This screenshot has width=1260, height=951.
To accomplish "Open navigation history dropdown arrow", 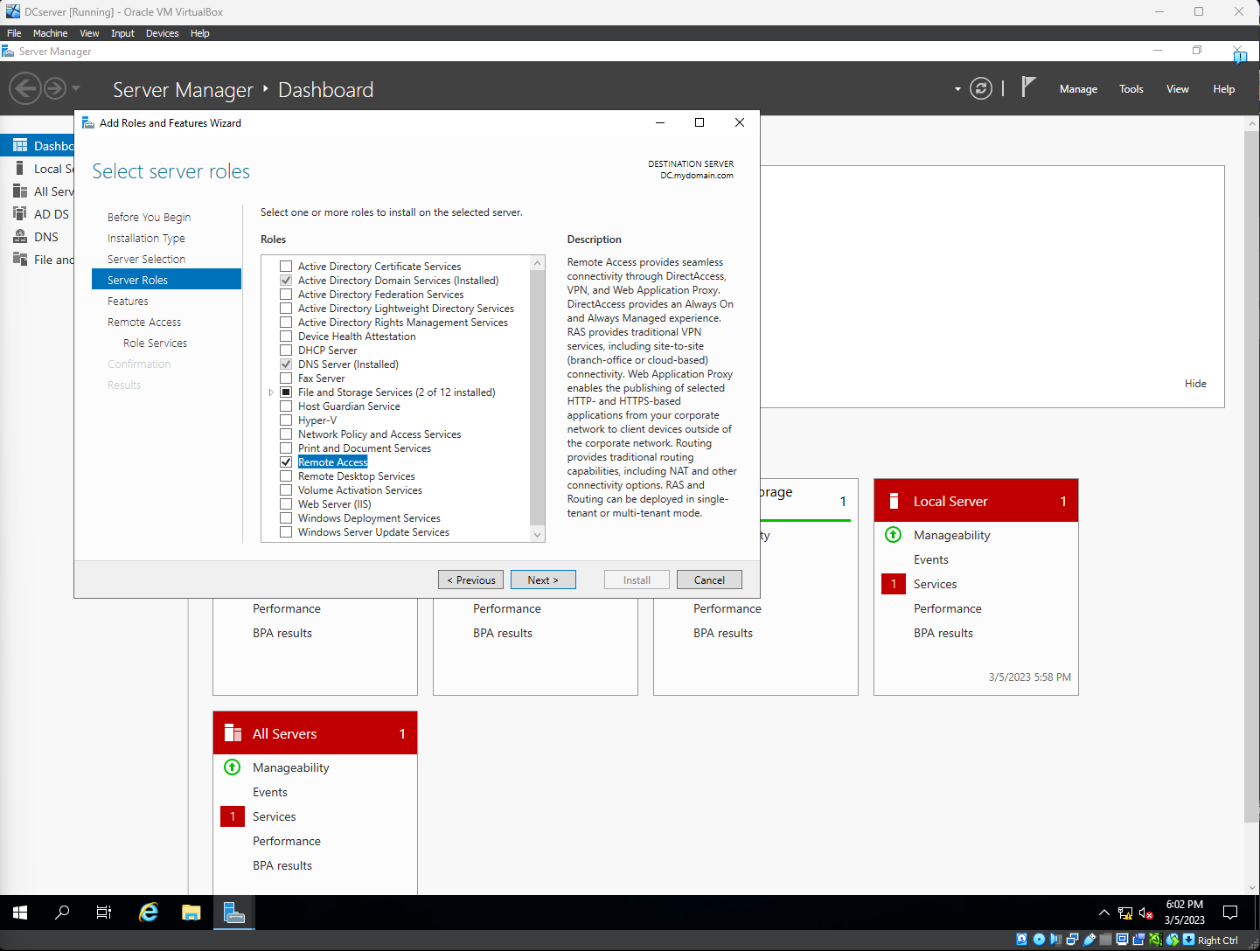I will pyautogui.click(x=76, y=88).
